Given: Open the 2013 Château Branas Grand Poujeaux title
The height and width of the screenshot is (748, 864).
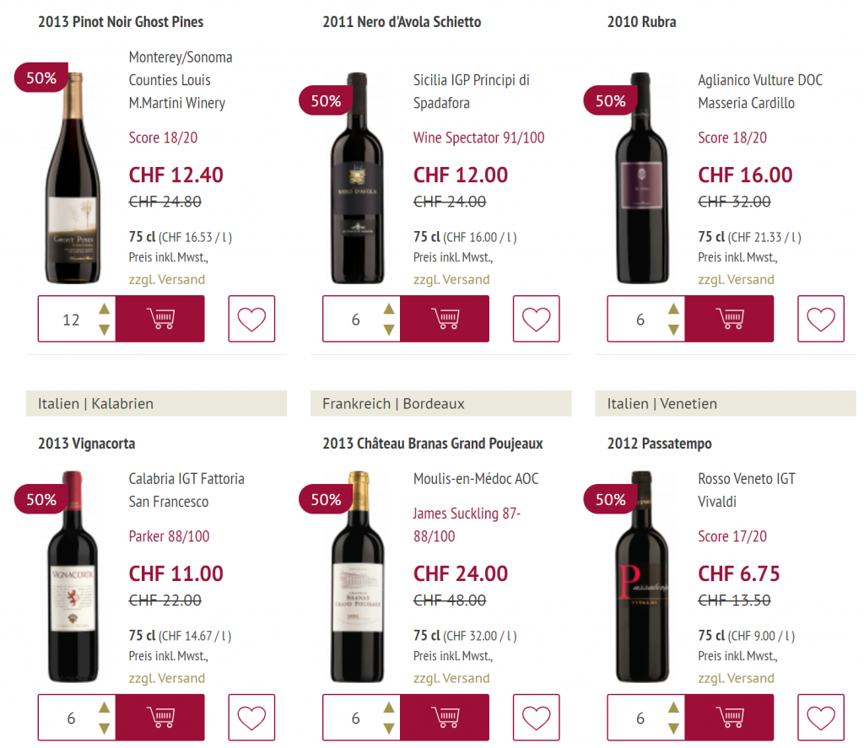Looking at the screenshot, I should 432,444.
